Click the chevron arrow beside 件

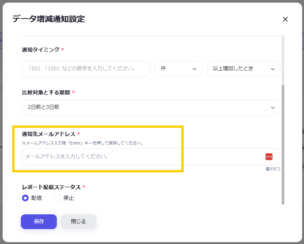click(194, 69)
